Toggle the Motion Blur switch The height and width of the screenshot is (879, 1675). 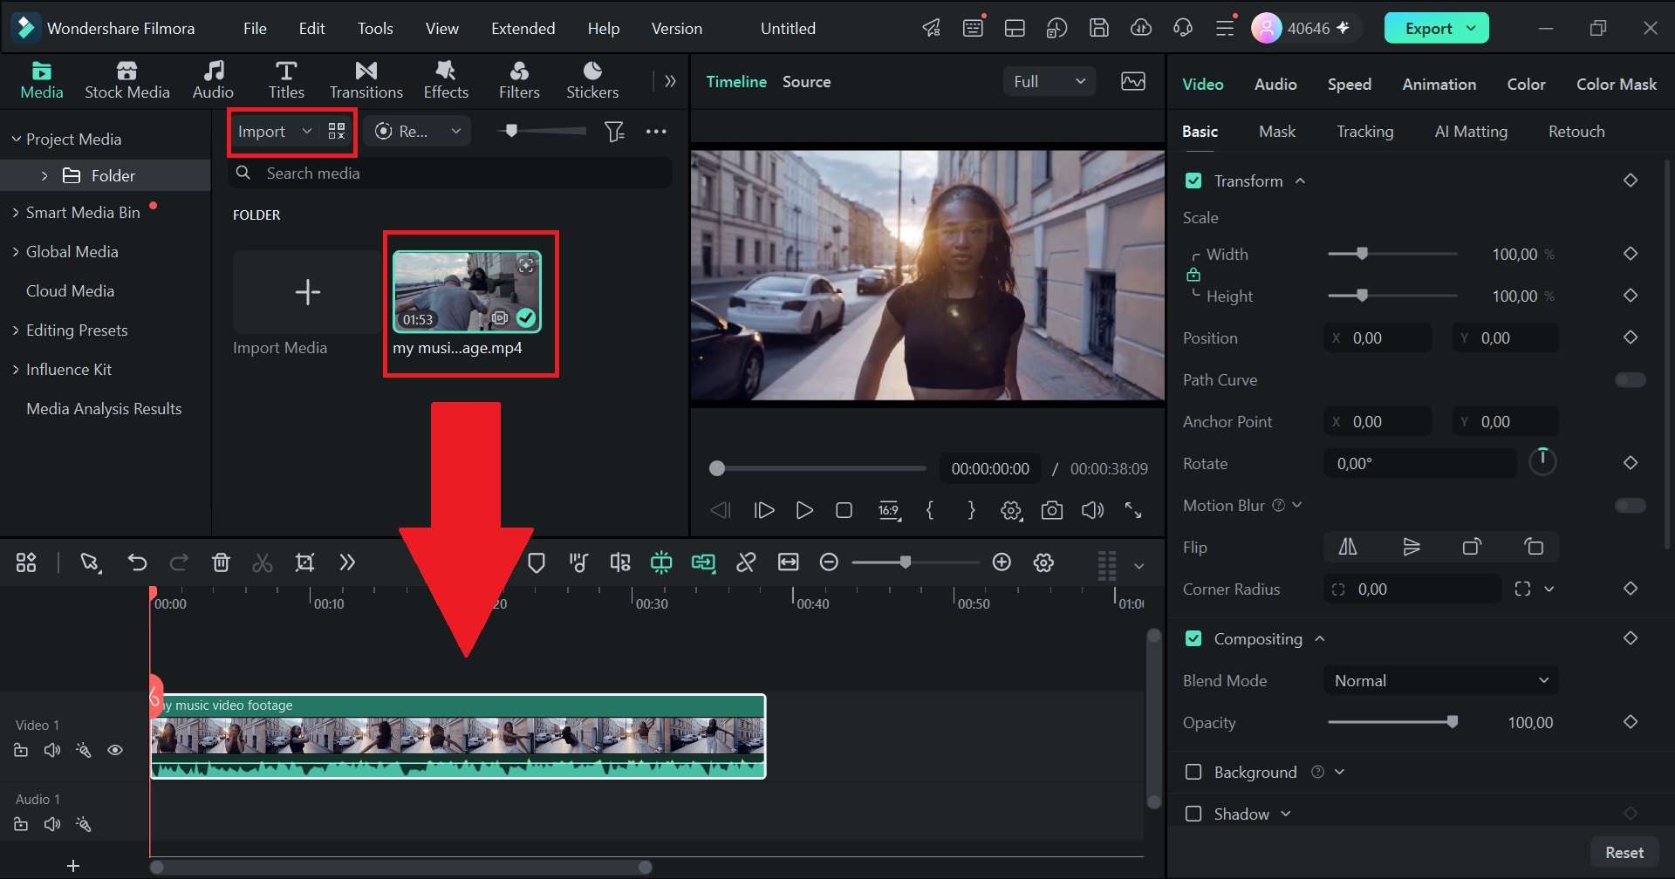[1630, 506]
